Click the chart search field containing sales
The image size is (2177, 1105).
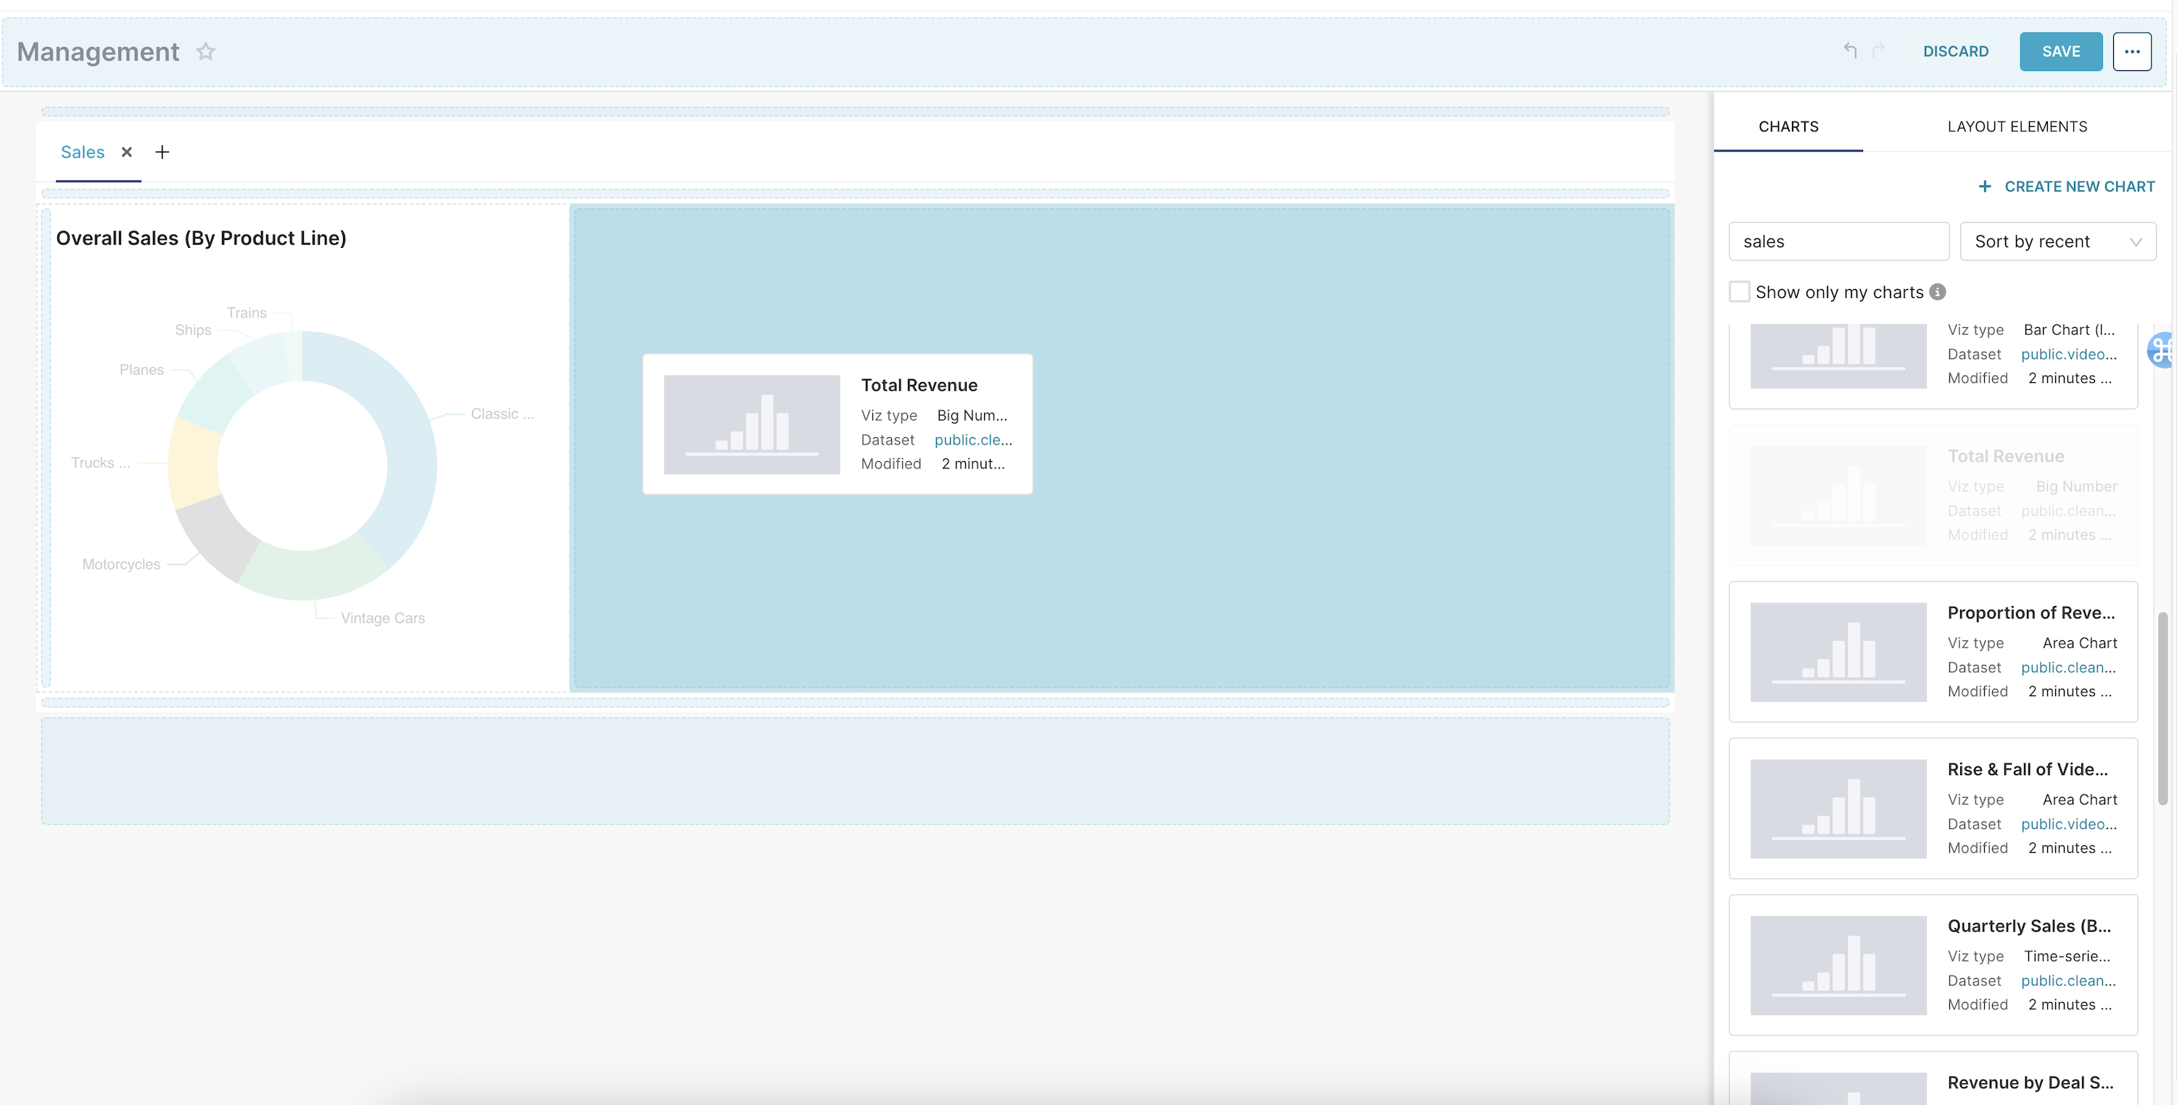(x=1838, y=241)
